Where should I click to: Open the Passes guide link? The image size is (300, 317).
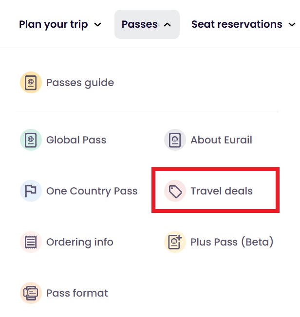(80, 83)
